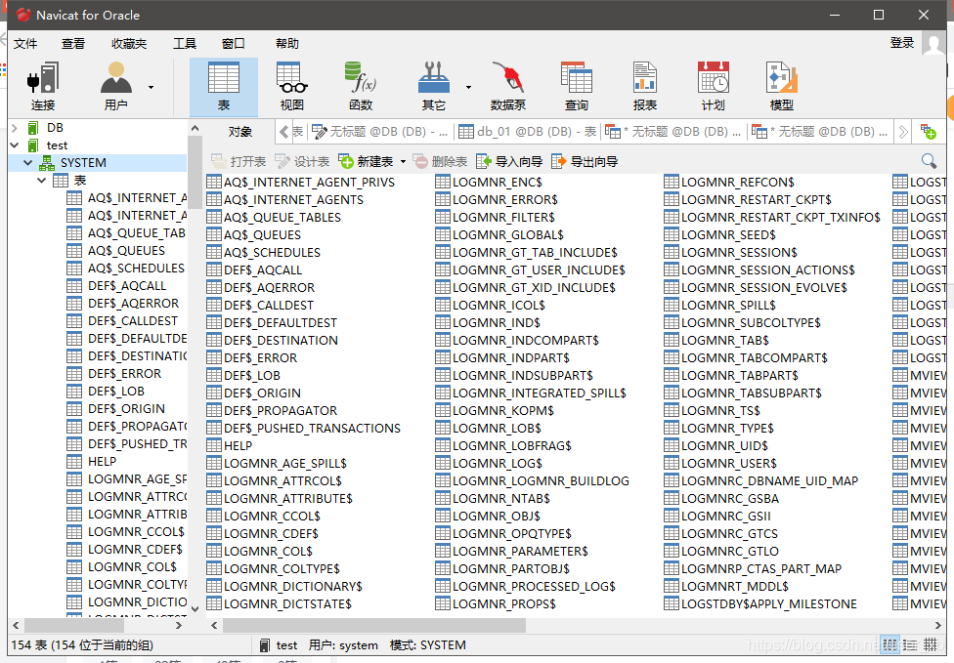This screenshot has height=663, width=954.
Task: Launch 导出向导 export wizard
Action: click(x=585, y=161)
